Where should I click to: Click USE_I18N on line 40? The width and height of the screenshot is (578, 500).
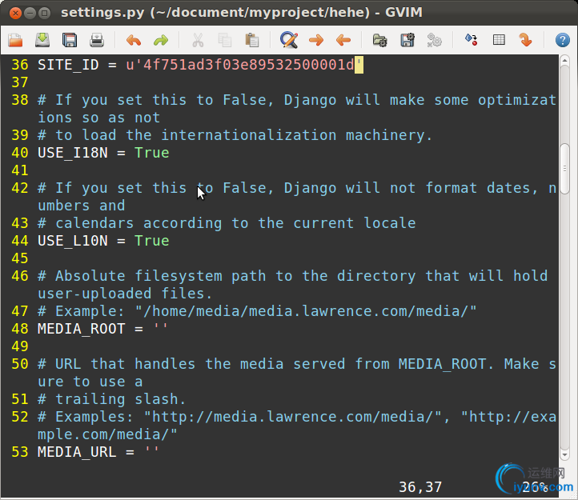73,153
